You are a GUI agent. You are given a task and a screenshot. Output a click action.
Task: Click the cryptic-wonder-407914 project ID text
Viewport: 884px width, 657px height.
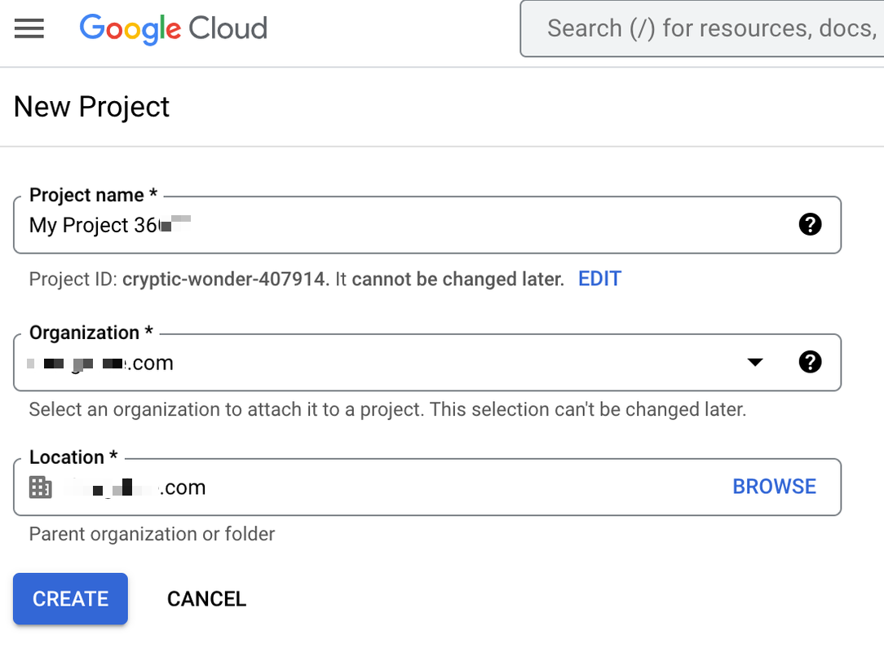225,279
